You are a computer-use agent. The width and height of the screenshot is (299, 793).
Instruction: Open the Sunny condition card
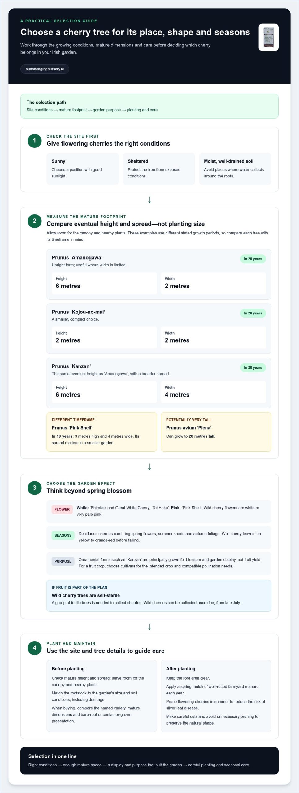pos(83,169)
